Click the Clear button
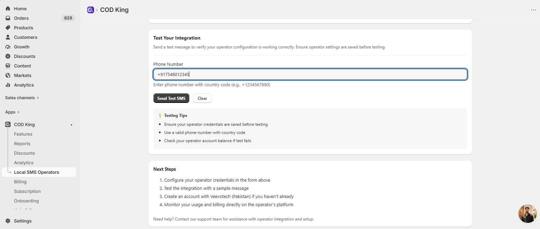This screenshot has width=540, height=229. (202, 98)
